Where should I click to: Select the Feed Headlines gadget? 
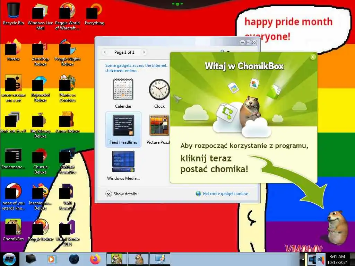pyautogui.click(x=123, y=129)
